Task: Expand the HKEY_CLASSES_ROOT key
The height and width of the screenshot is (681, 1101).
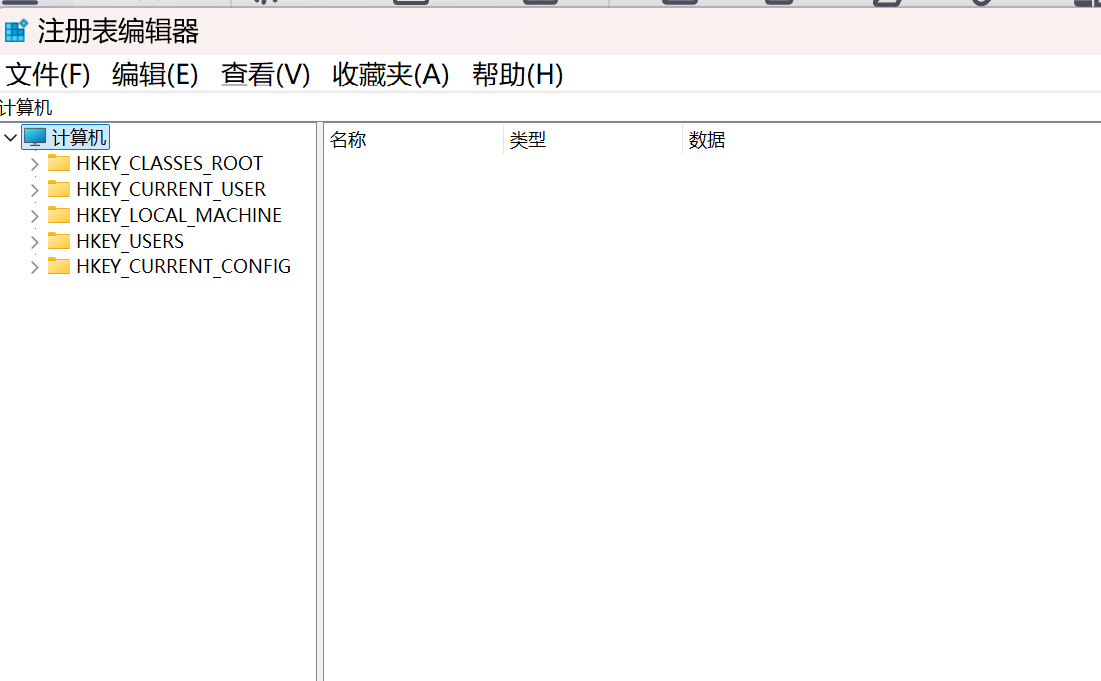Action: 34,164
